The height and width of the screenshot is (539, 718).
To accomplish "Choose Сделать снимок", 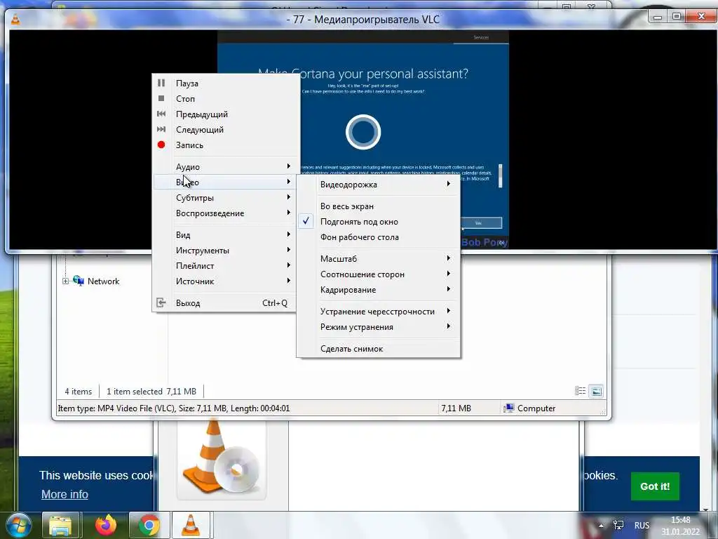I will [x=379, y=348].
